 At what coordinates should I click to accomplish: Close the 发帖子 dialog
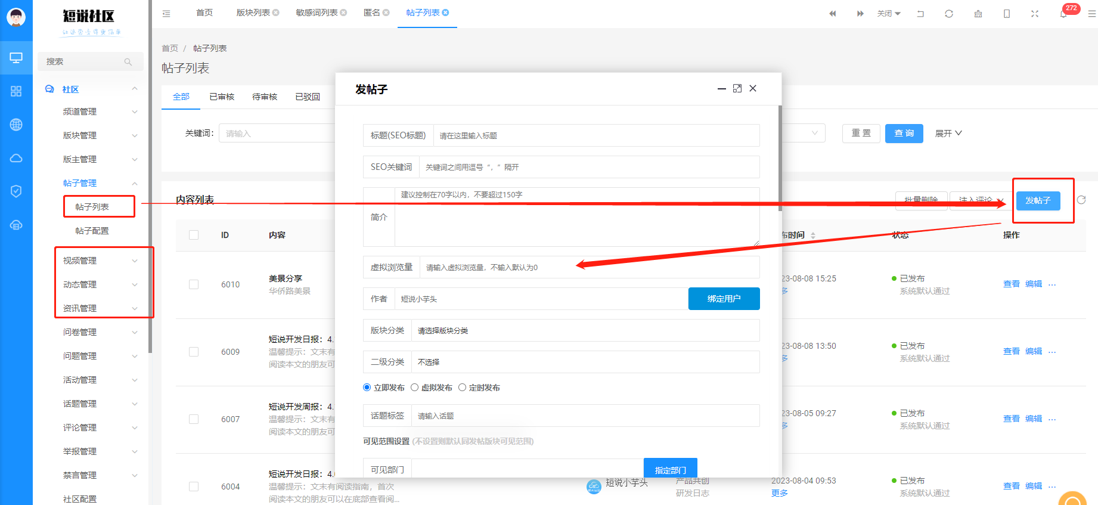pyautogui.click(x=753, y=88)
